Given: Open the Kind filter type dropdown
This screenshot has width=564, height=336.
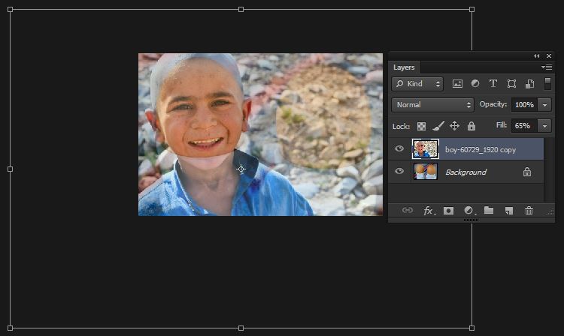Looking at the screenshot, I should point(417,84).
